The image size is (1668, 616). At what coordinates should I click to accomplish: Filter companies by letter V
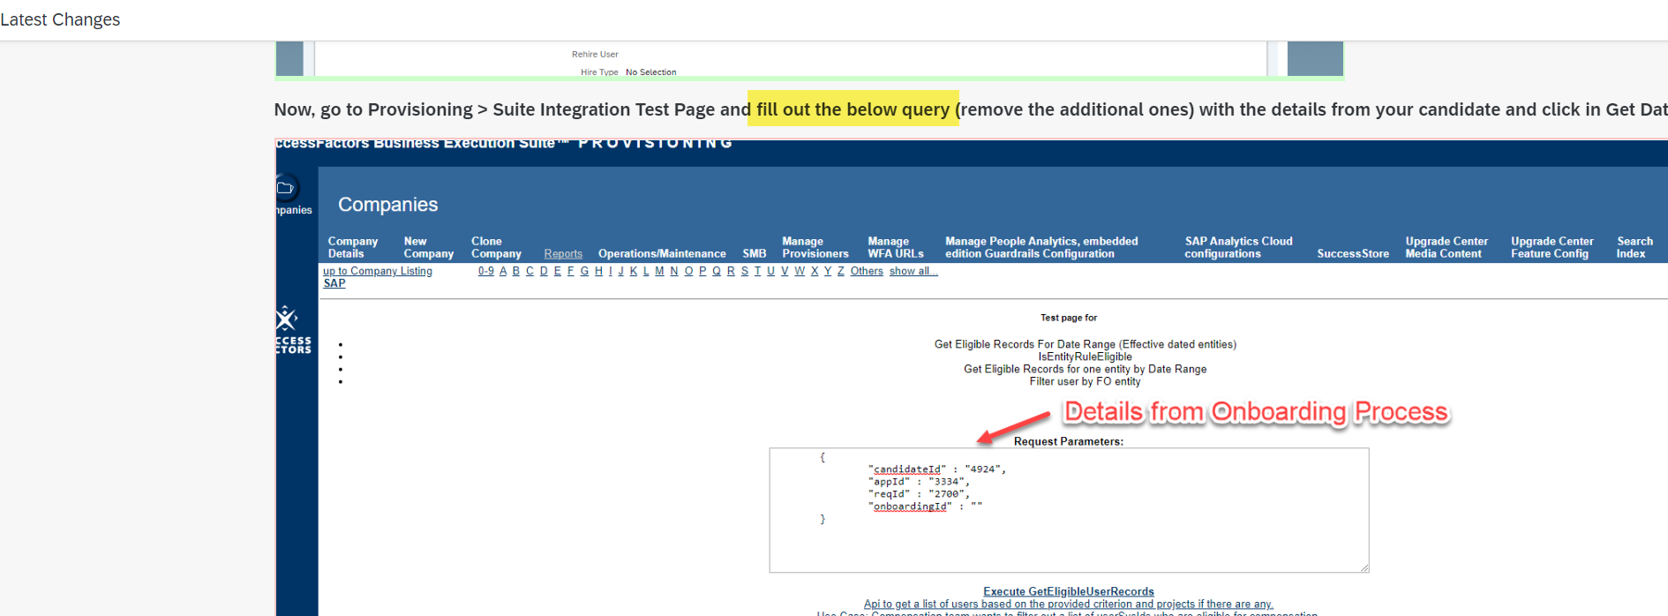tap(785, 271)
